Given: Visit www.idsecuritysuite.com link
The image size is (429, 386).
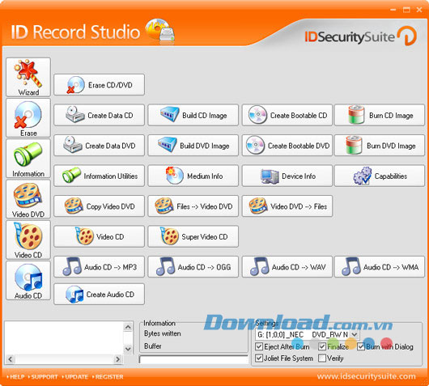Looking at the screenshot, I should [x=367, y=376].
